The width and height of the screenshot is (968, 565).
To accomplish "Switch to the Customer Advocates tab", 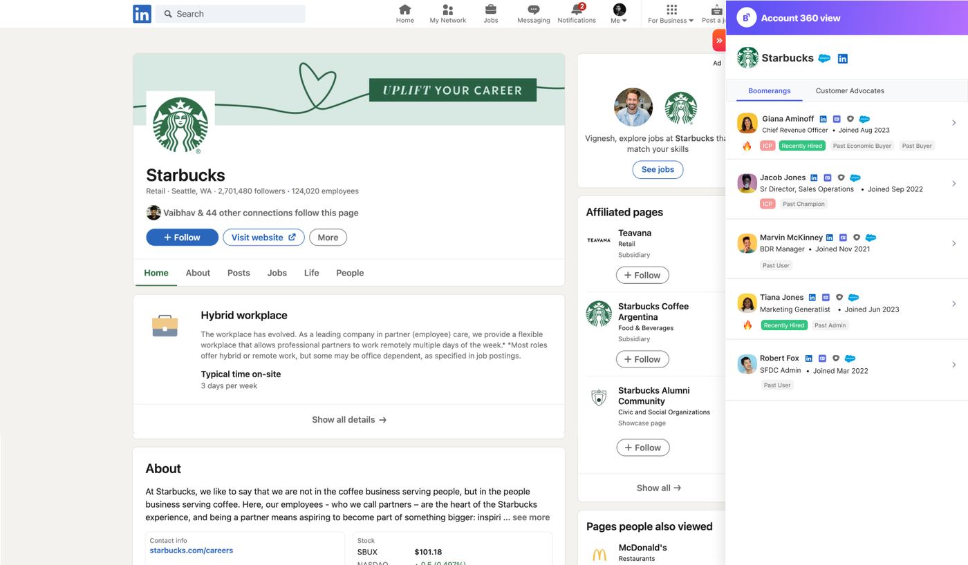I will click(850, 90).
